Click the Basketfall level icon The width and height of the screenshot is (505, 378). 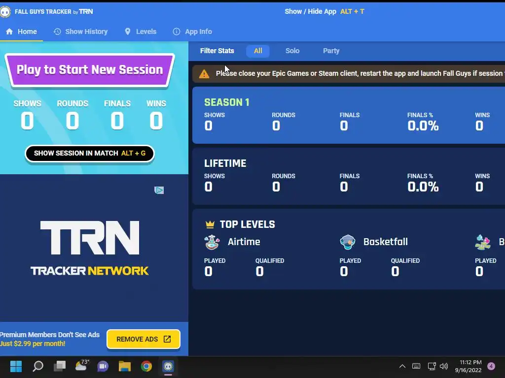(x=348, y=242)
